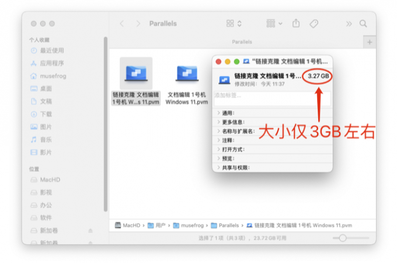This screenshot has width=397, height=263.
Task: Click the 修改时间 今天 11:37 text
Action: coord(260,84)
